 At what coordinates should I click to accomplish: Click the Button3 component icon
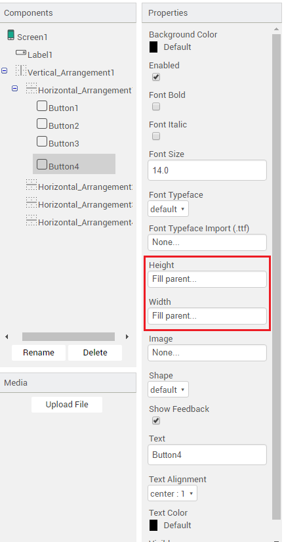pos(42,141)
